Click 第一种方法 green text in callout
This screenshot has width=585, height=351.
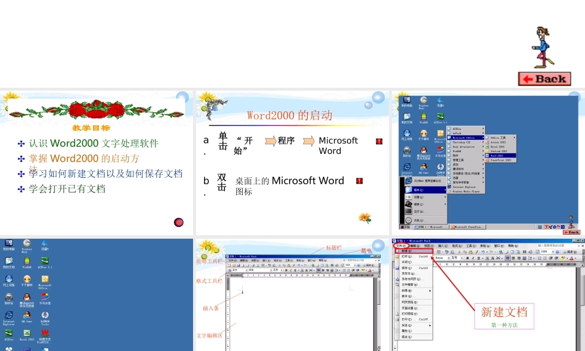(504, 325)
